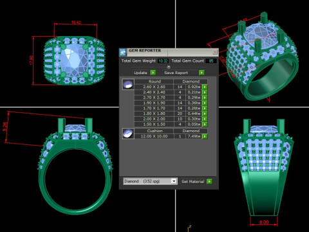Click green arrow for 1.50 X 1.50 row
Screen dimensions: 309x232
click(x=205, y=124)
